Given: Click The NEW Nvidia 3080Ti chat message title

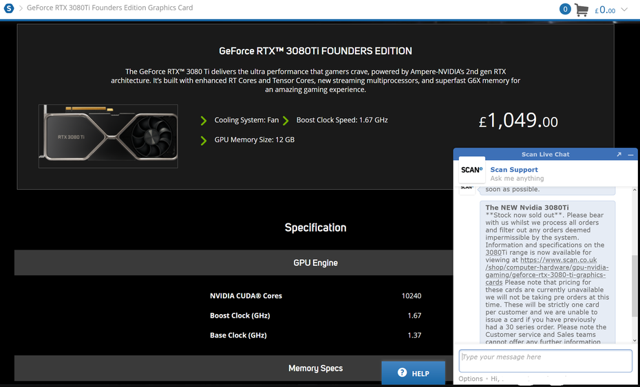Looking at the screenshot, I should point(527,208).
